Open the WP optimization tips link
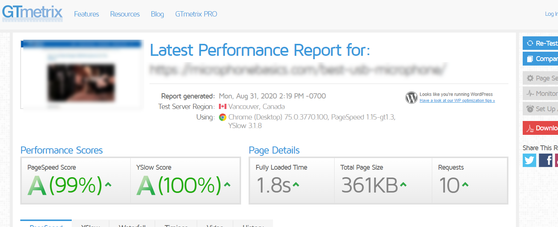Image resolution: width=558 pixels, height=227 pixels. 457,100
